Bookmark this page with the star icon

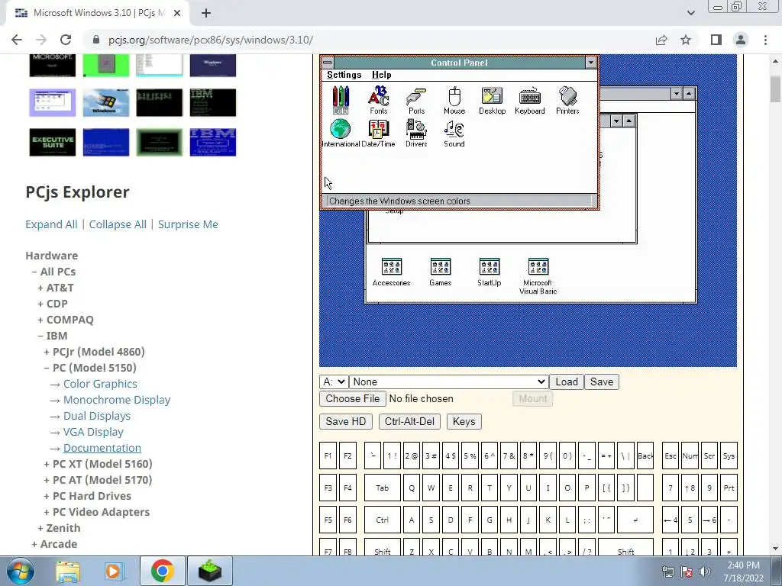point(686,40)
